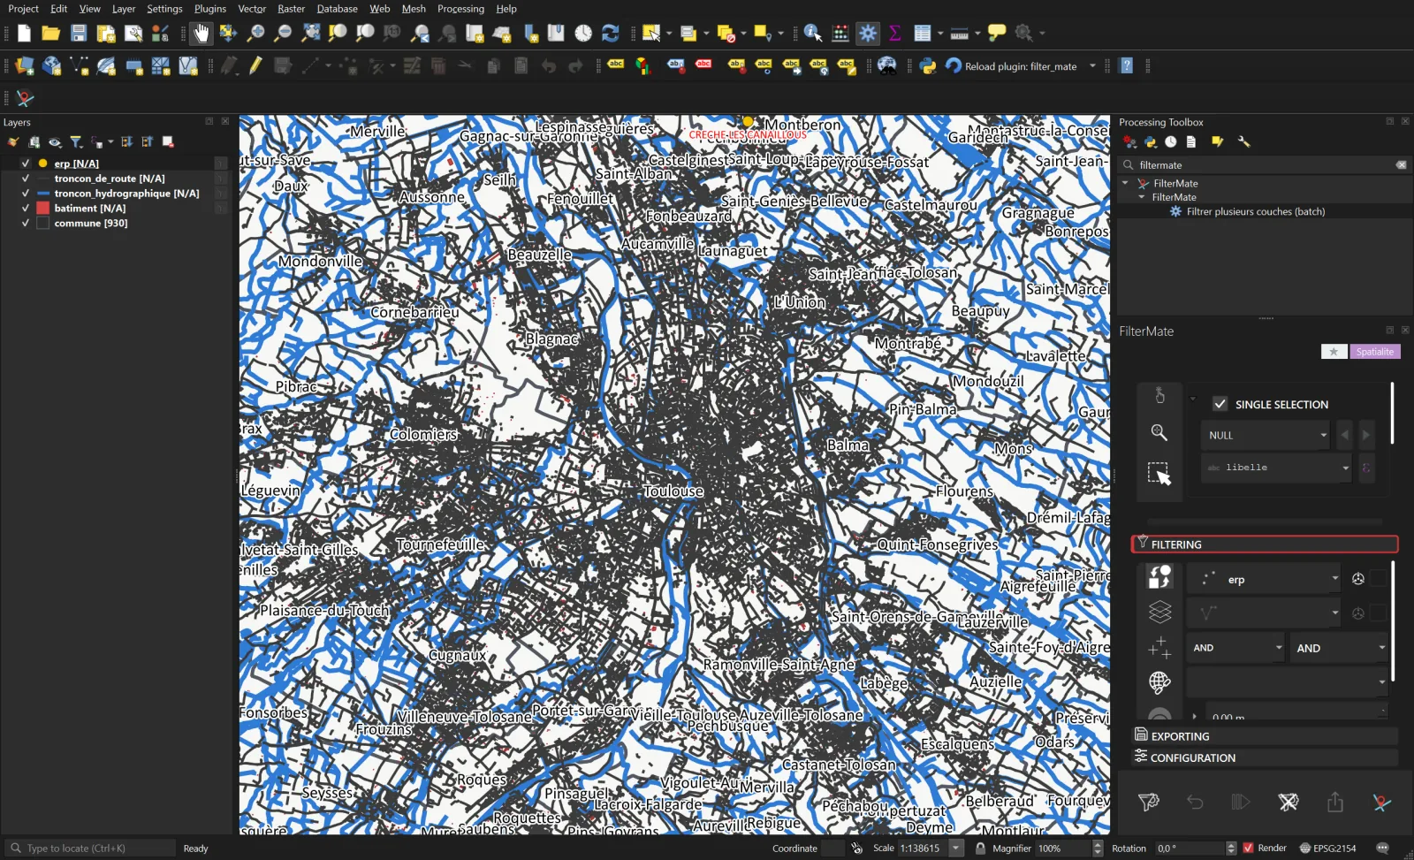Click the Zoom In magnifier tool

tap(255, 34)
